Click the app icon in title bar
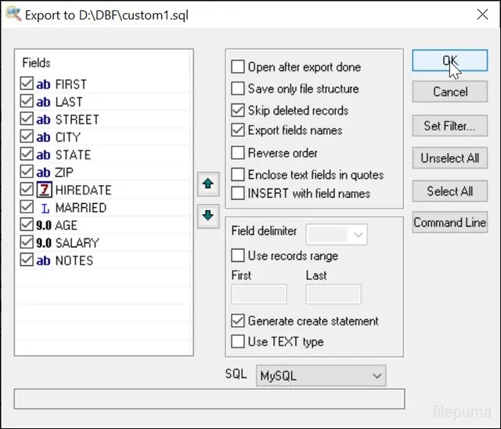Image resolution: width=501 pixels, height=429 pixels. pos(12,14)
